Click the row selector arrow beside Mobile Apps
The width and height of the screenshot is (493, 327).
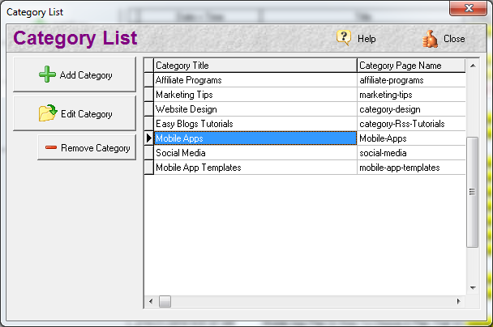point(148,138)
